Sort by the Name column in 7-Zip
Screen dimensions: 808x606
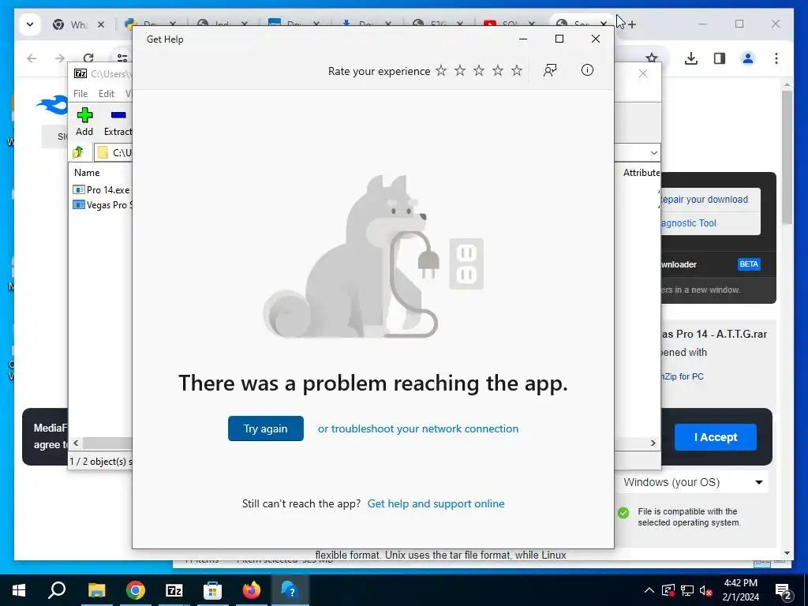pyautogui.click(x=87, y=173)
